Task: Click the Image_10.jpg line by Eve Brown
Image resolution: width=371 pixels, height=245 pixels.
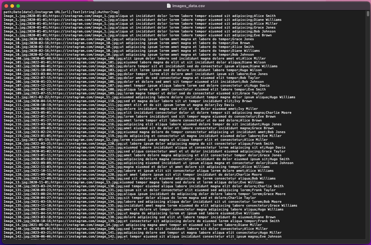Action: click(x=127, y=43)
